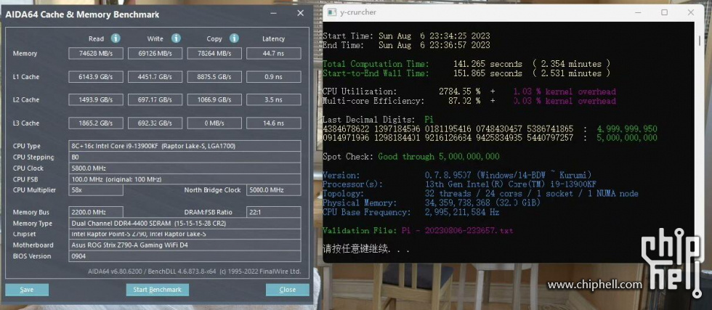The width and height of the screenshot is (712, 310).
Task: Select the L3 Cache Write value 692.32 GB/s
Action: 155,123
